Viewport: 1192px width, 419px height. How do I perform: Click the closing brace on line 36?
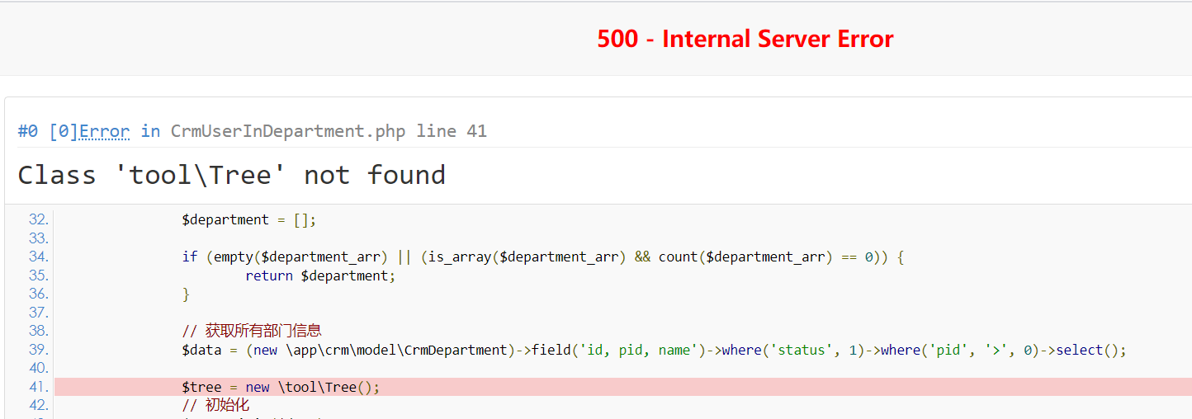tap(186, 294)
